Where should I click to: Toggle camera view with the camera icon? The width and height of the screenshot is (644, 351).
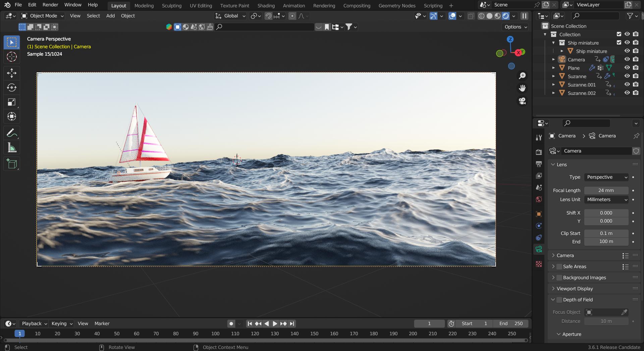click(522, 101)
